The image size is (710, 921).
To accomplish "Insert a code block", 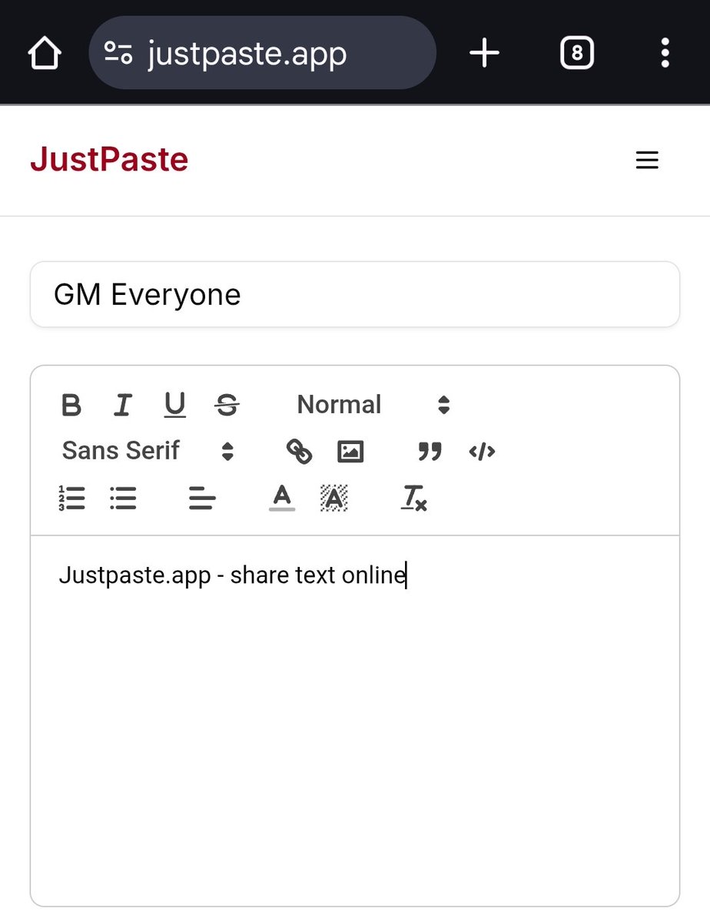I will 481,452.
